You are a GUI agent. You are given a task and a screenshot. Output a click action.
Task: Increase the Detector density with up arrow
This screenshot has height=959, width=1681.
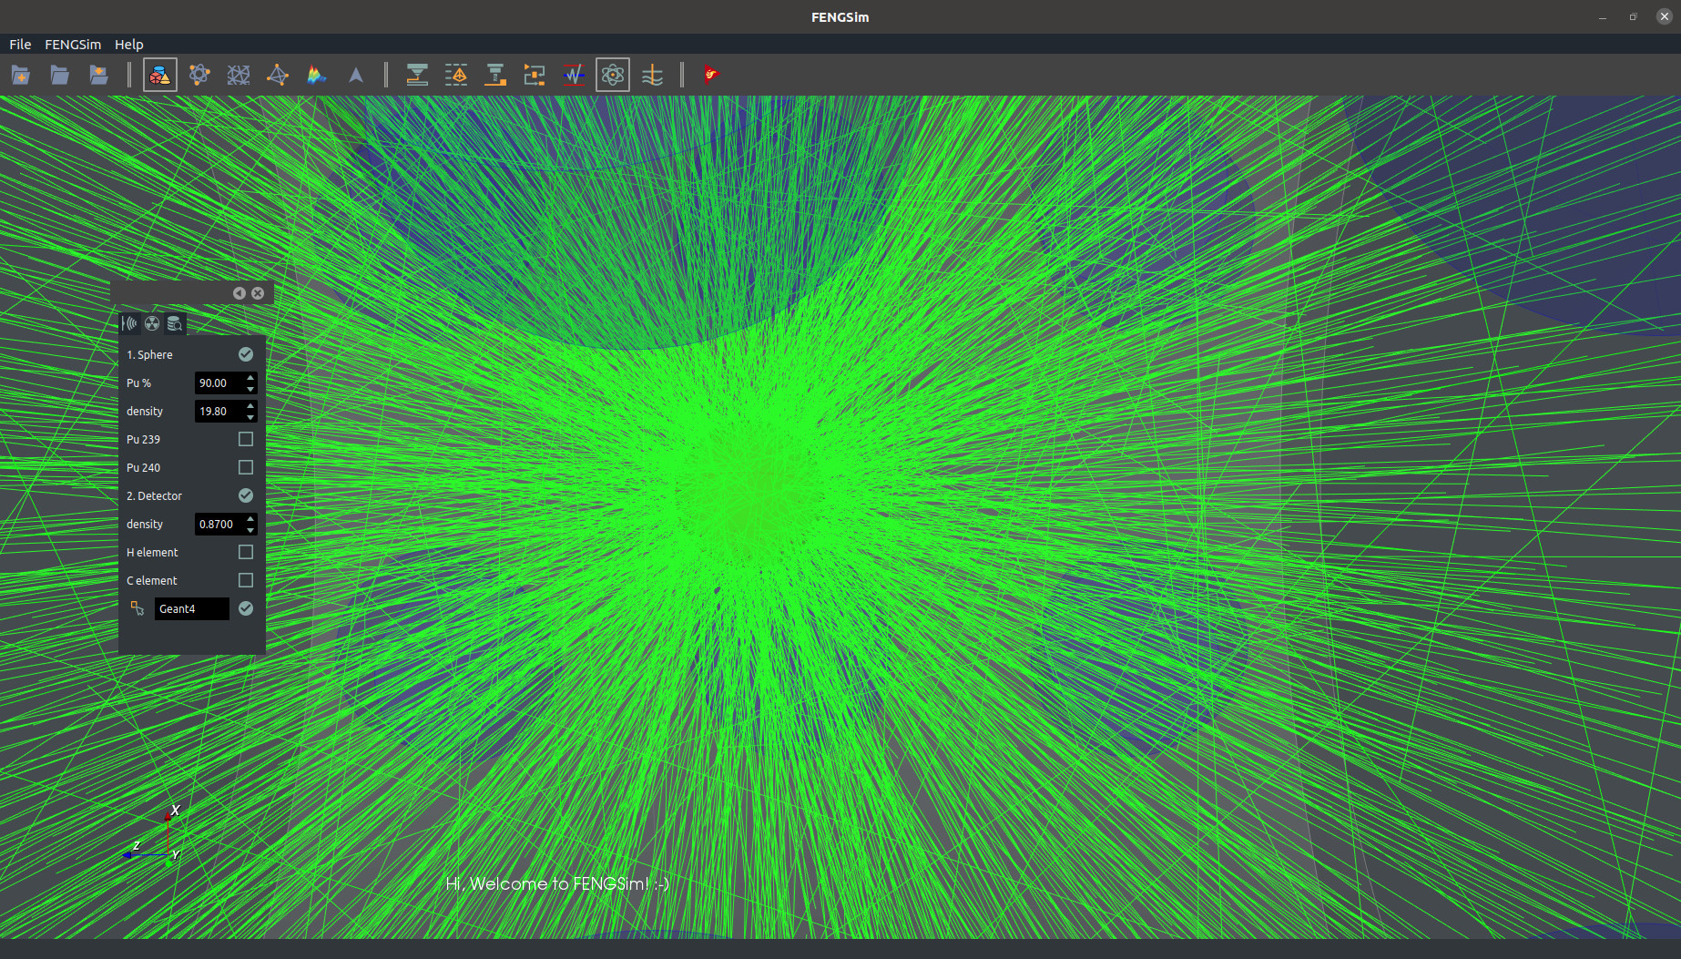pos(250,518)
